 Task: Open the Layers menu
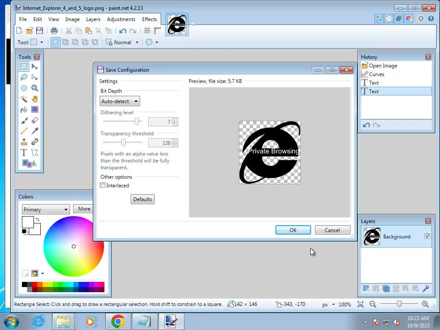(x=93, y=19)
